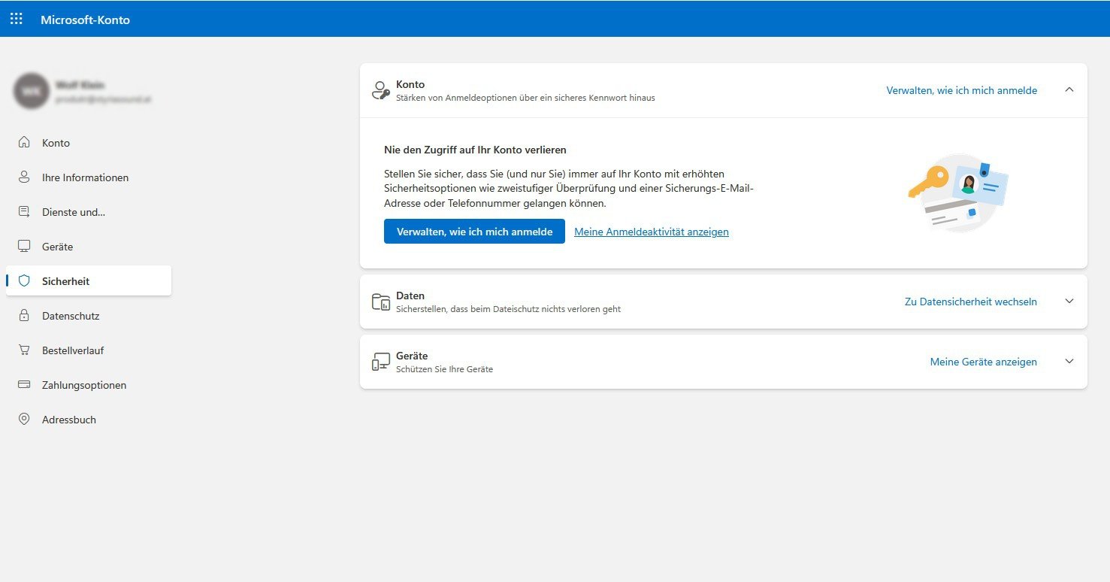Open Adressbuch in the sidebar

(x=89, y=420)
